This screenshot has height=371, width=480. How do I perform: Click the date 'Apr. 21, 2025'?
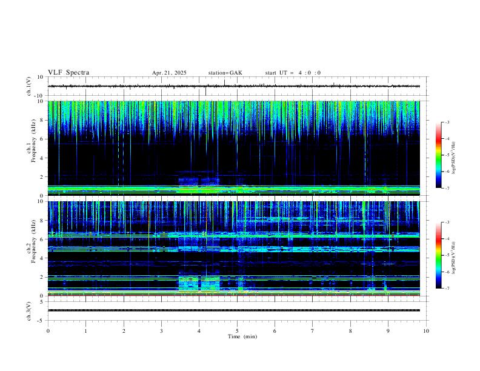coord(169,73)
